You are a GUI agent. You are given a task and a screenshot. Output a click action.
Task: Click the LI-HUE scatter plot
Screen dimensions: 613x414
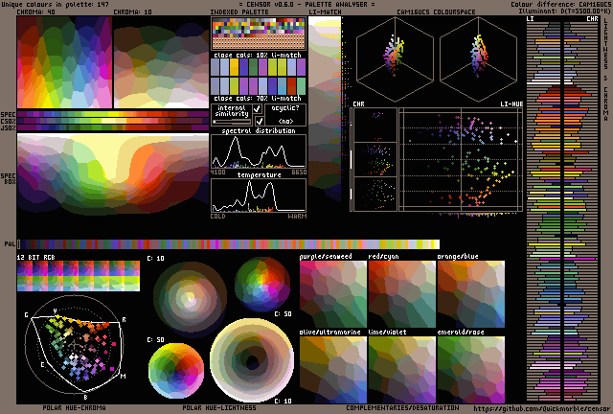(x=458, y=172)
